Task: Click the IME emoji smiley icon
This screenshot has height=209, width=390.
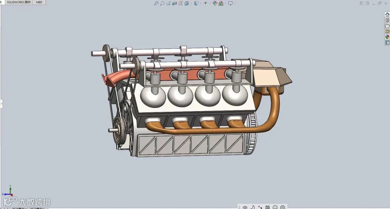Action: click(x=275, y=207)
